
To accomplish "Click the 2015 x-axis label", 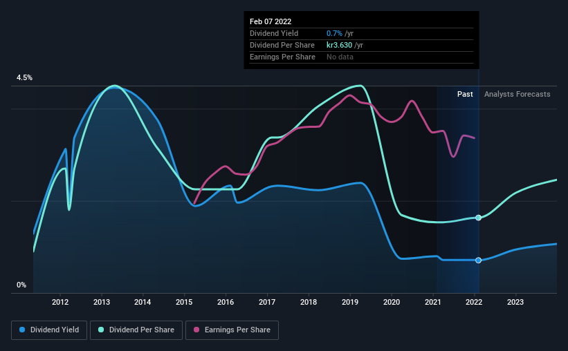I will [184, 302].
